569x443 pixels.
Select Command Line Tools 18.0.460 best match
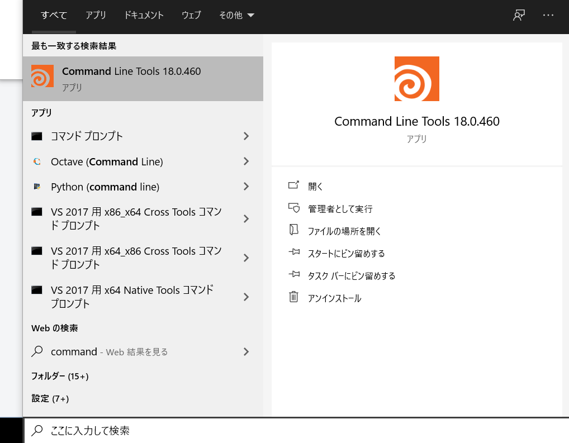click(x=143, y=79)
